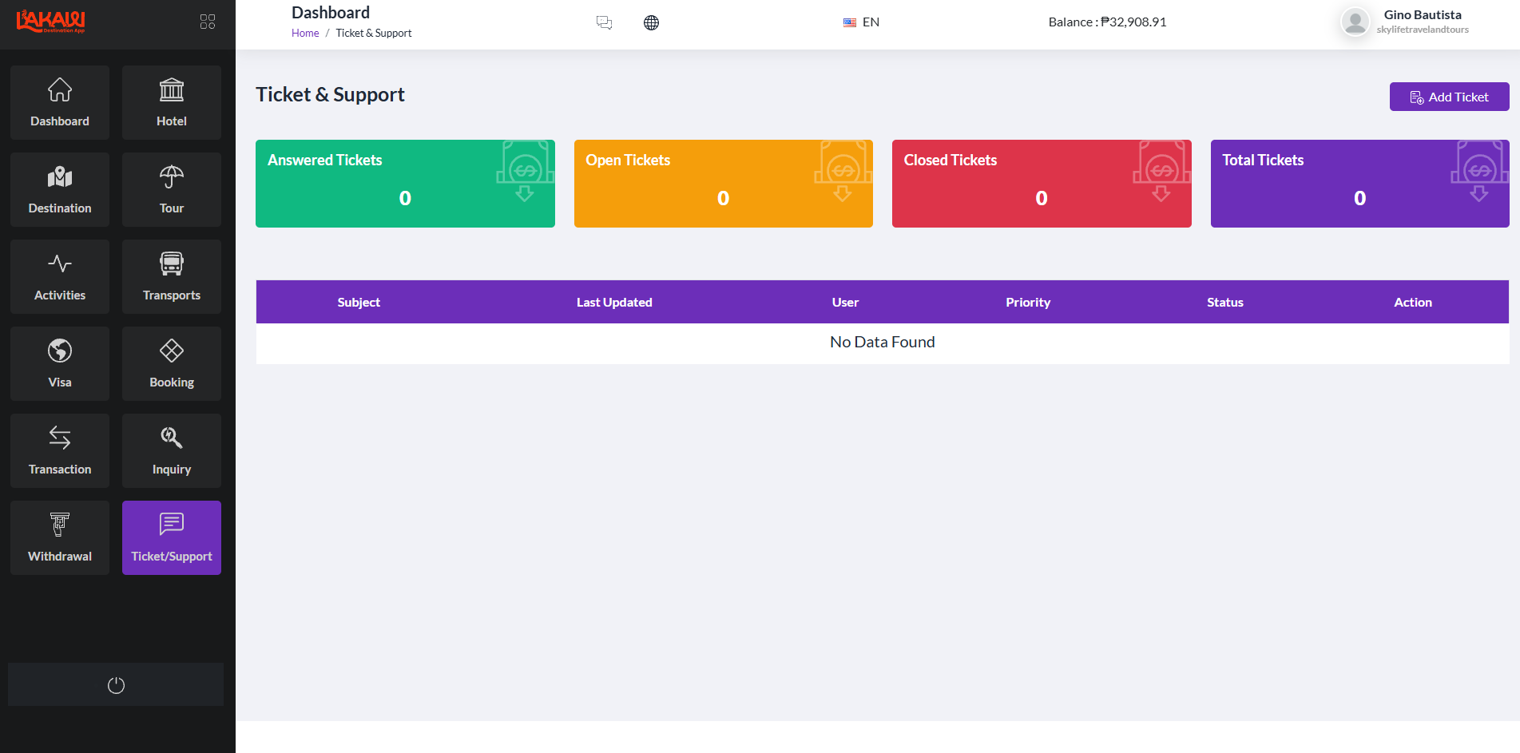
Task: Open the Activities sidebar tile
Action: (x=60, y=277)
